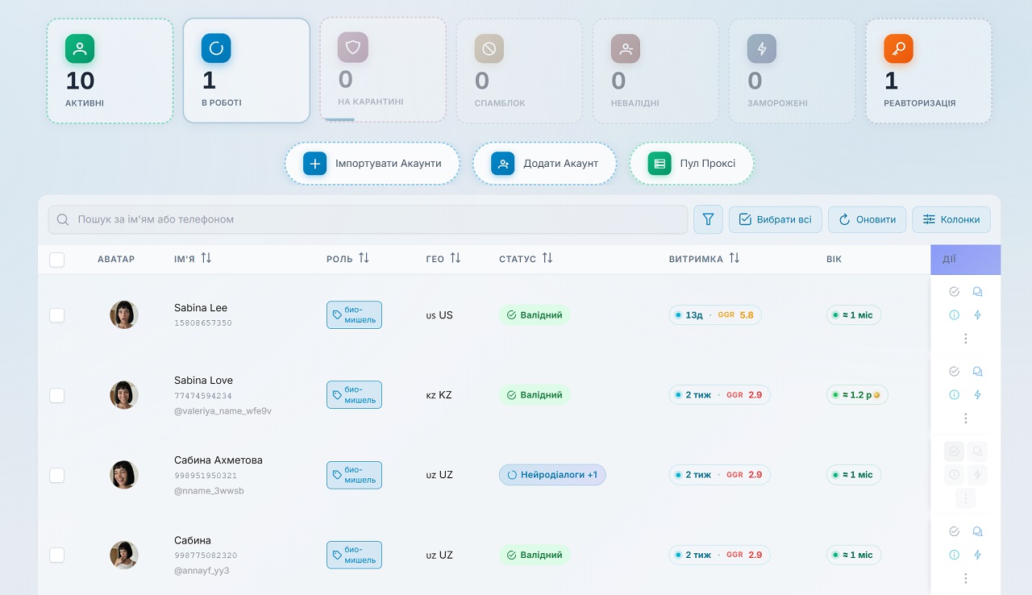
Task: Open the info icon for Сабина 998775082320
Action: [x=954, y=554]
